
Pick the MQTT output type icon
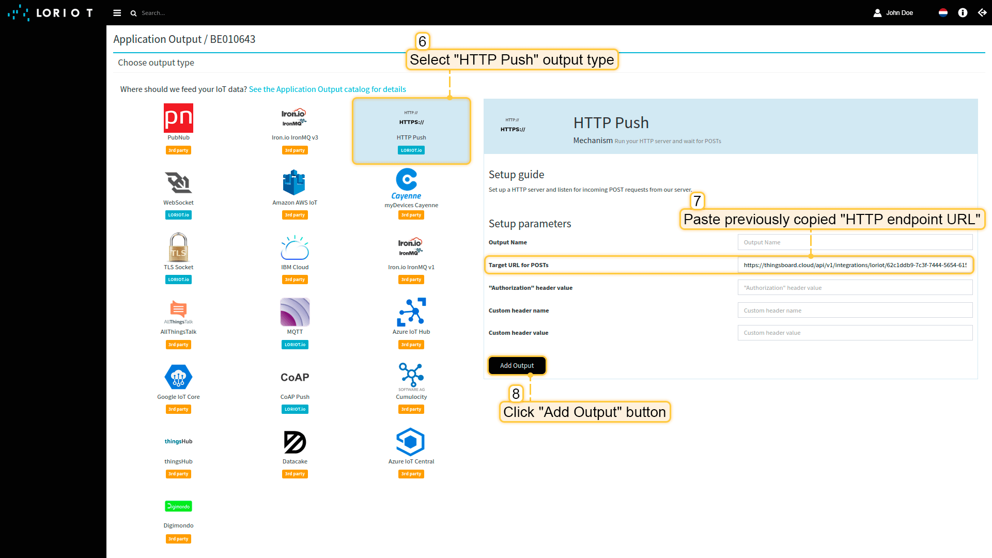(295, 312)
